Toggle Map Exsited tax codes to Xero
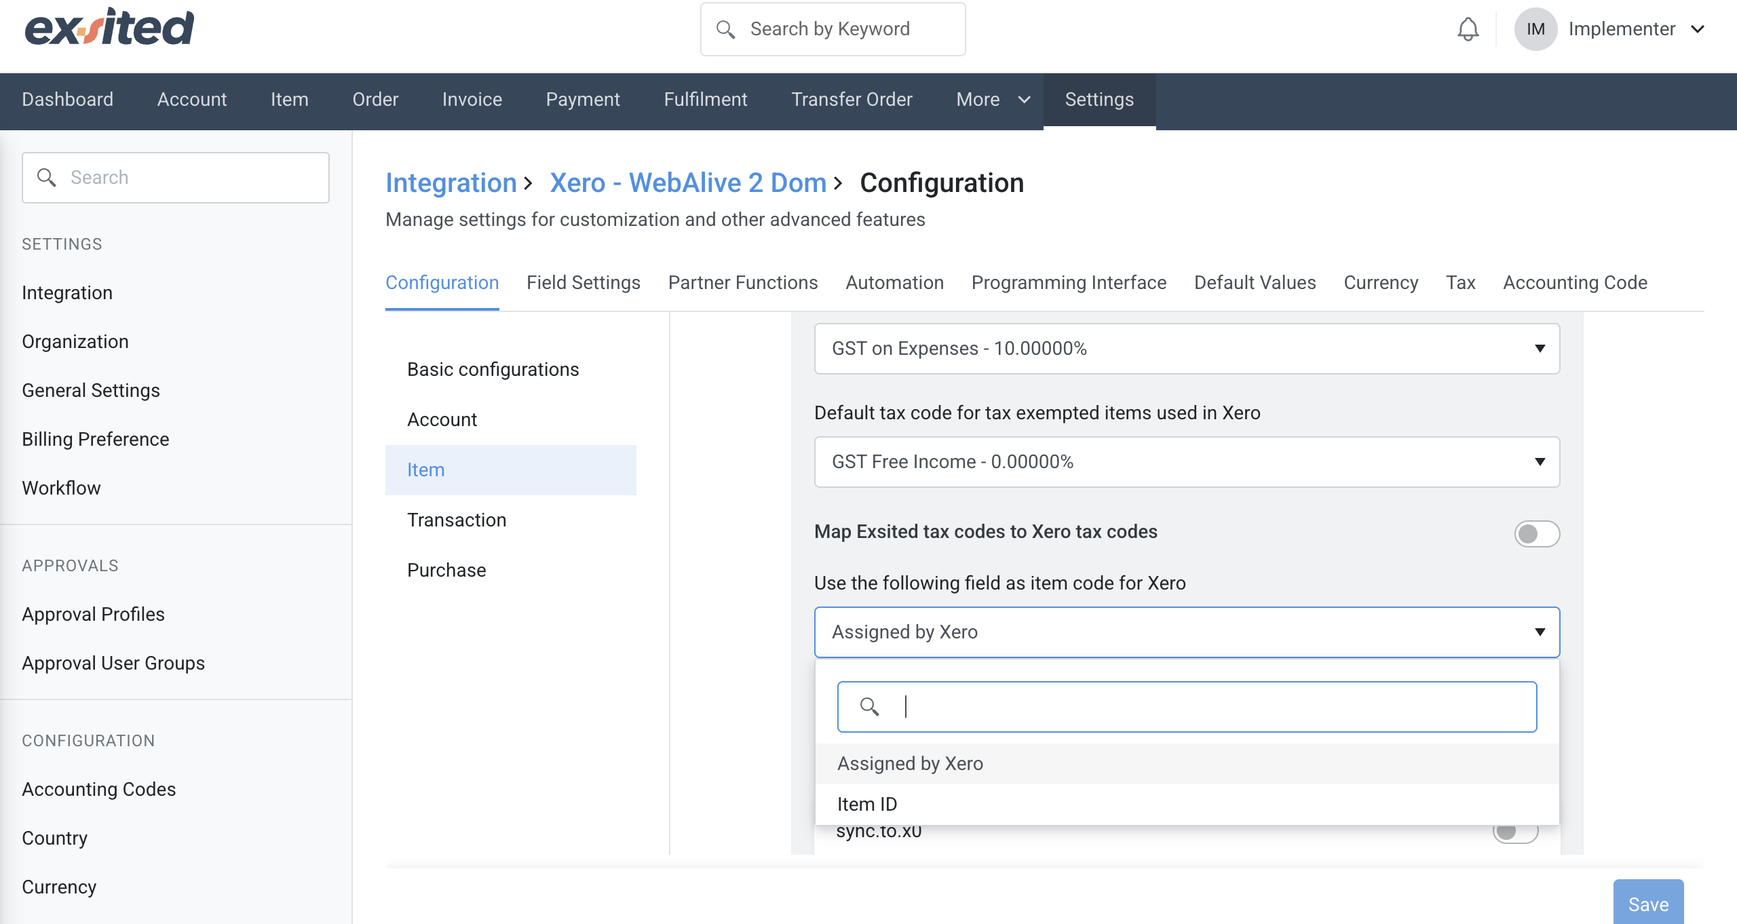The height and width of the screenshot is (924, 1737). tap(1537, 534)
